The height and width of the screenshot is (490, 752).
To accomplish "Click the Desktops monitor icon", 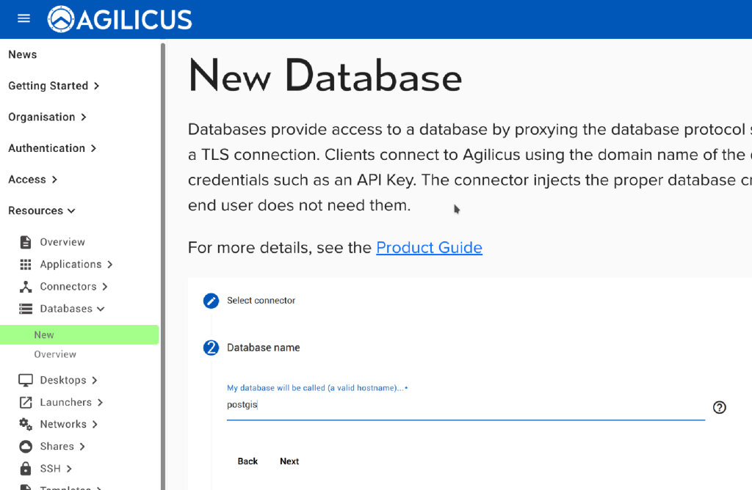I will [x=26, y=380].
